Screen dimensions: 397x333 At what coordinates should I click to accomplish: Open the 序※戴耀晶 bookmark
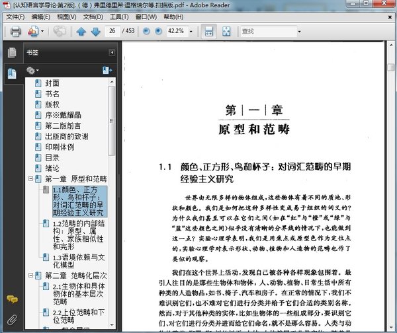coord(64,115)
